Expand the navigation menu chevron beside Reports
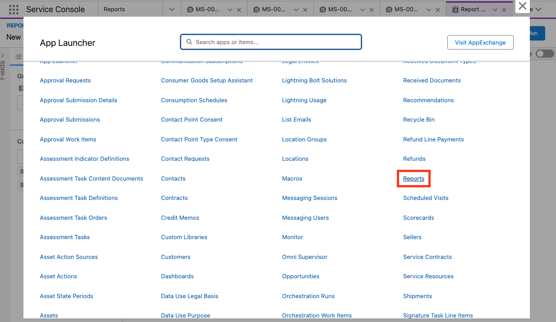This screenshot has width=556, height=322. pyautogui.click(x=171, y=9)
